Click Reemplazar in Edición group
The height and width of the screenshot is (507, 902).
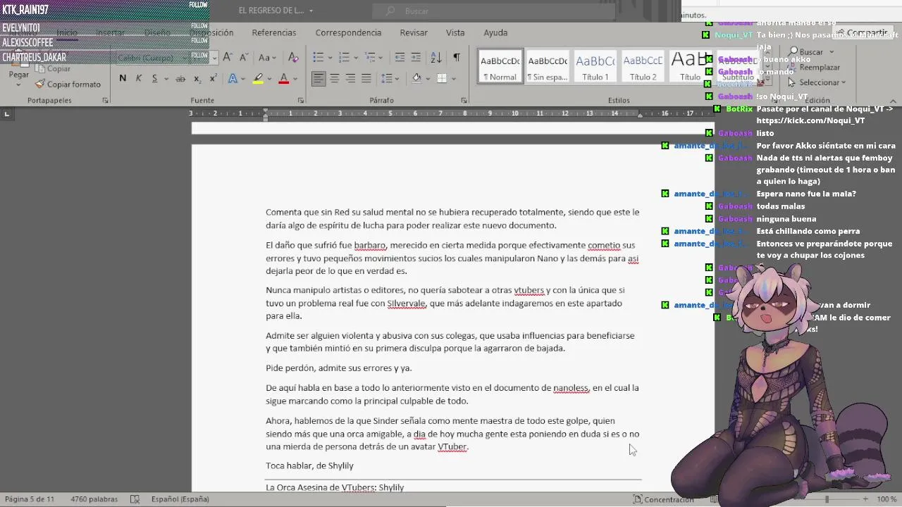813,67
